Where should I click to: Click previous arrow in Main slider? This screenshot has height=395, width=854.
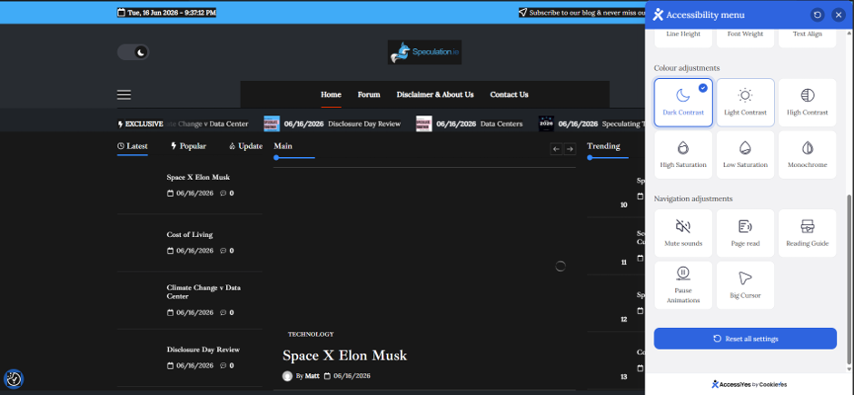[556, 149]
